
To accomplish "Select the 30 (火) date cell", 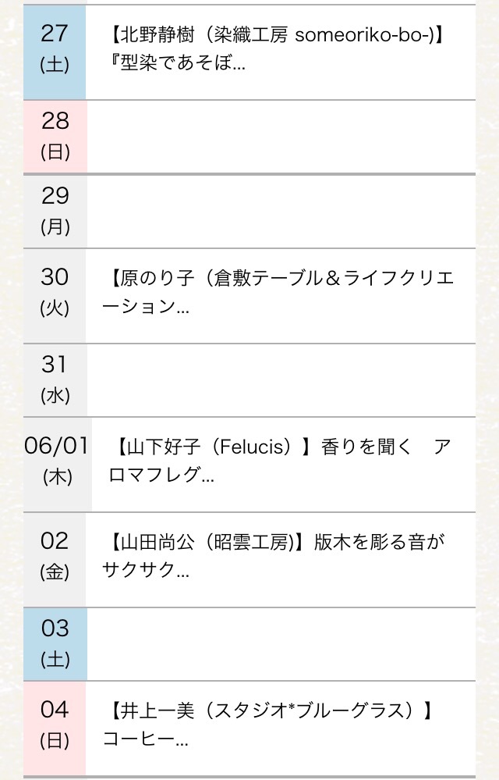I will [x=55, y=296].
